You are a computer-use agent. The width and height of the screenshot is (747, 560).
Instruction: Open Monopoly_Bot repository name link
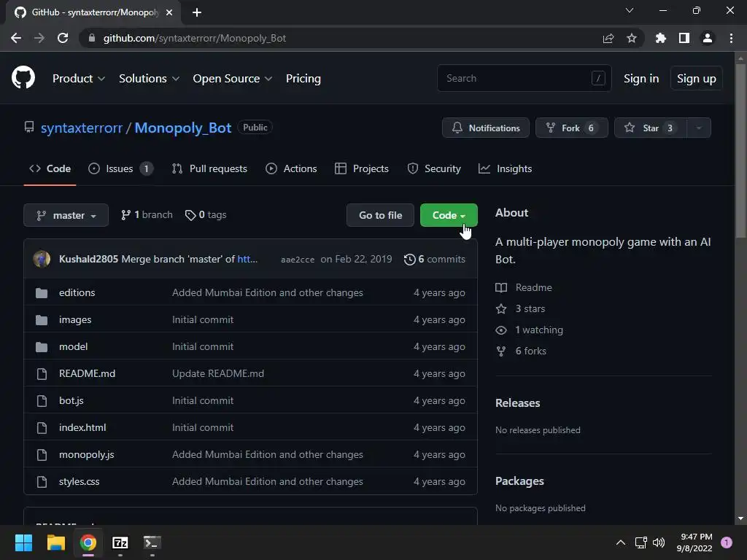(x=183, y=128)
